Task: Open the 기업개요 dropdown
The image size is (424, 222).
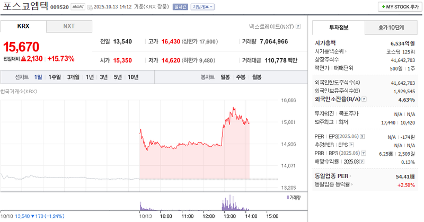Action: point(202,7)
